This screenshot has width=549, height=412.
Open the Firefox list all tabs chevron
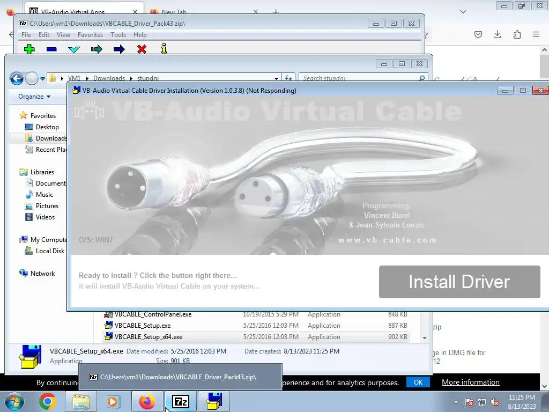pyautogui.click(x=463, y=12)
